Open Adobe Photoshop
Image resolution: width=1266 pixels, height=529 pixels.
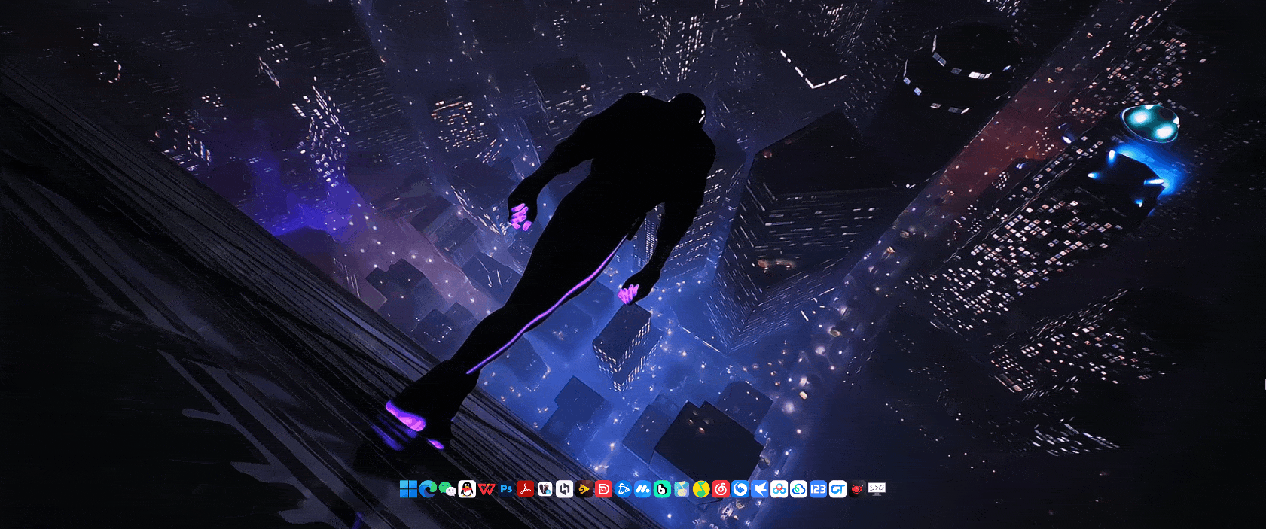(x=506, y=489)
